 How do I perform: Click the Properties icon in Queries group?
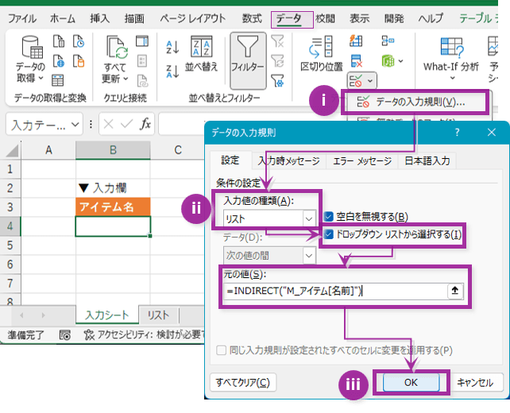[142, 61]
